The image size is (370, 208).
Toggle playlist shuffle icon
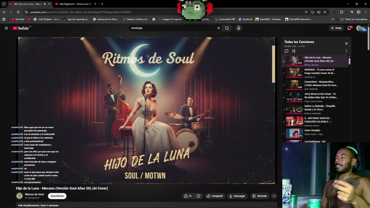click(x=293, y=51)
